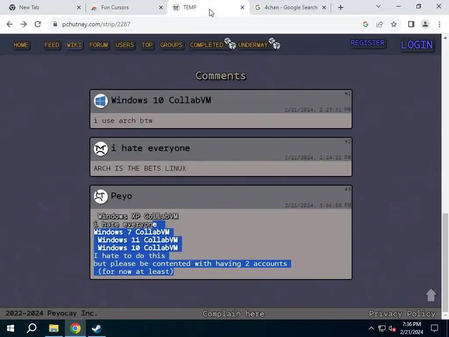Open WIKI in site navigation
The image size is (449, 337).
(75, 45)
